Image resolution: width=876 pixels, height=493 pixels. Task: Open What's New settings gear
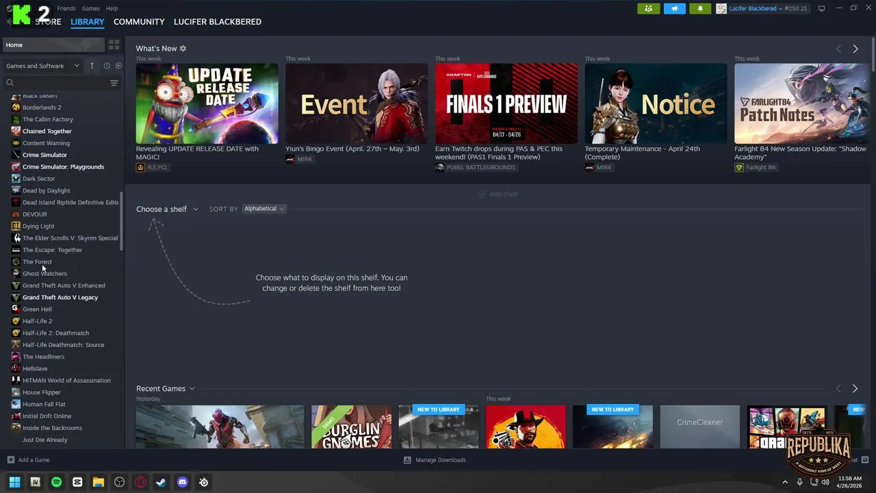(x=183, y=49)
